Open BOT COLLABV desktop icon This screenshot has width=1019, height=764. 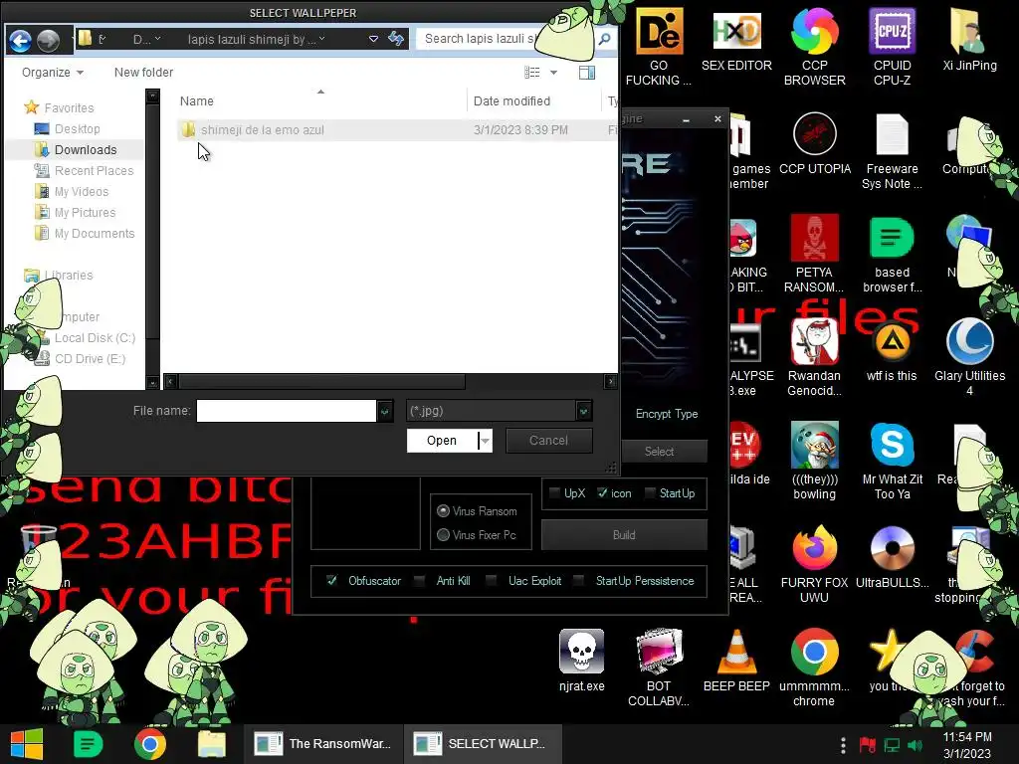pyautogui.click(x=659, y=668)
